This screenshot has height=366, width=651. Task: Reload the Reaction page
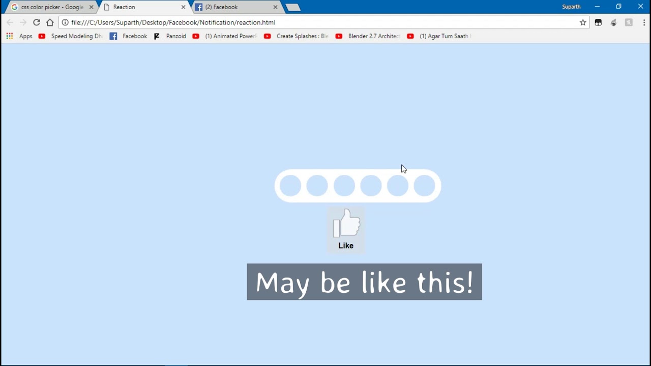coord(37,22)
